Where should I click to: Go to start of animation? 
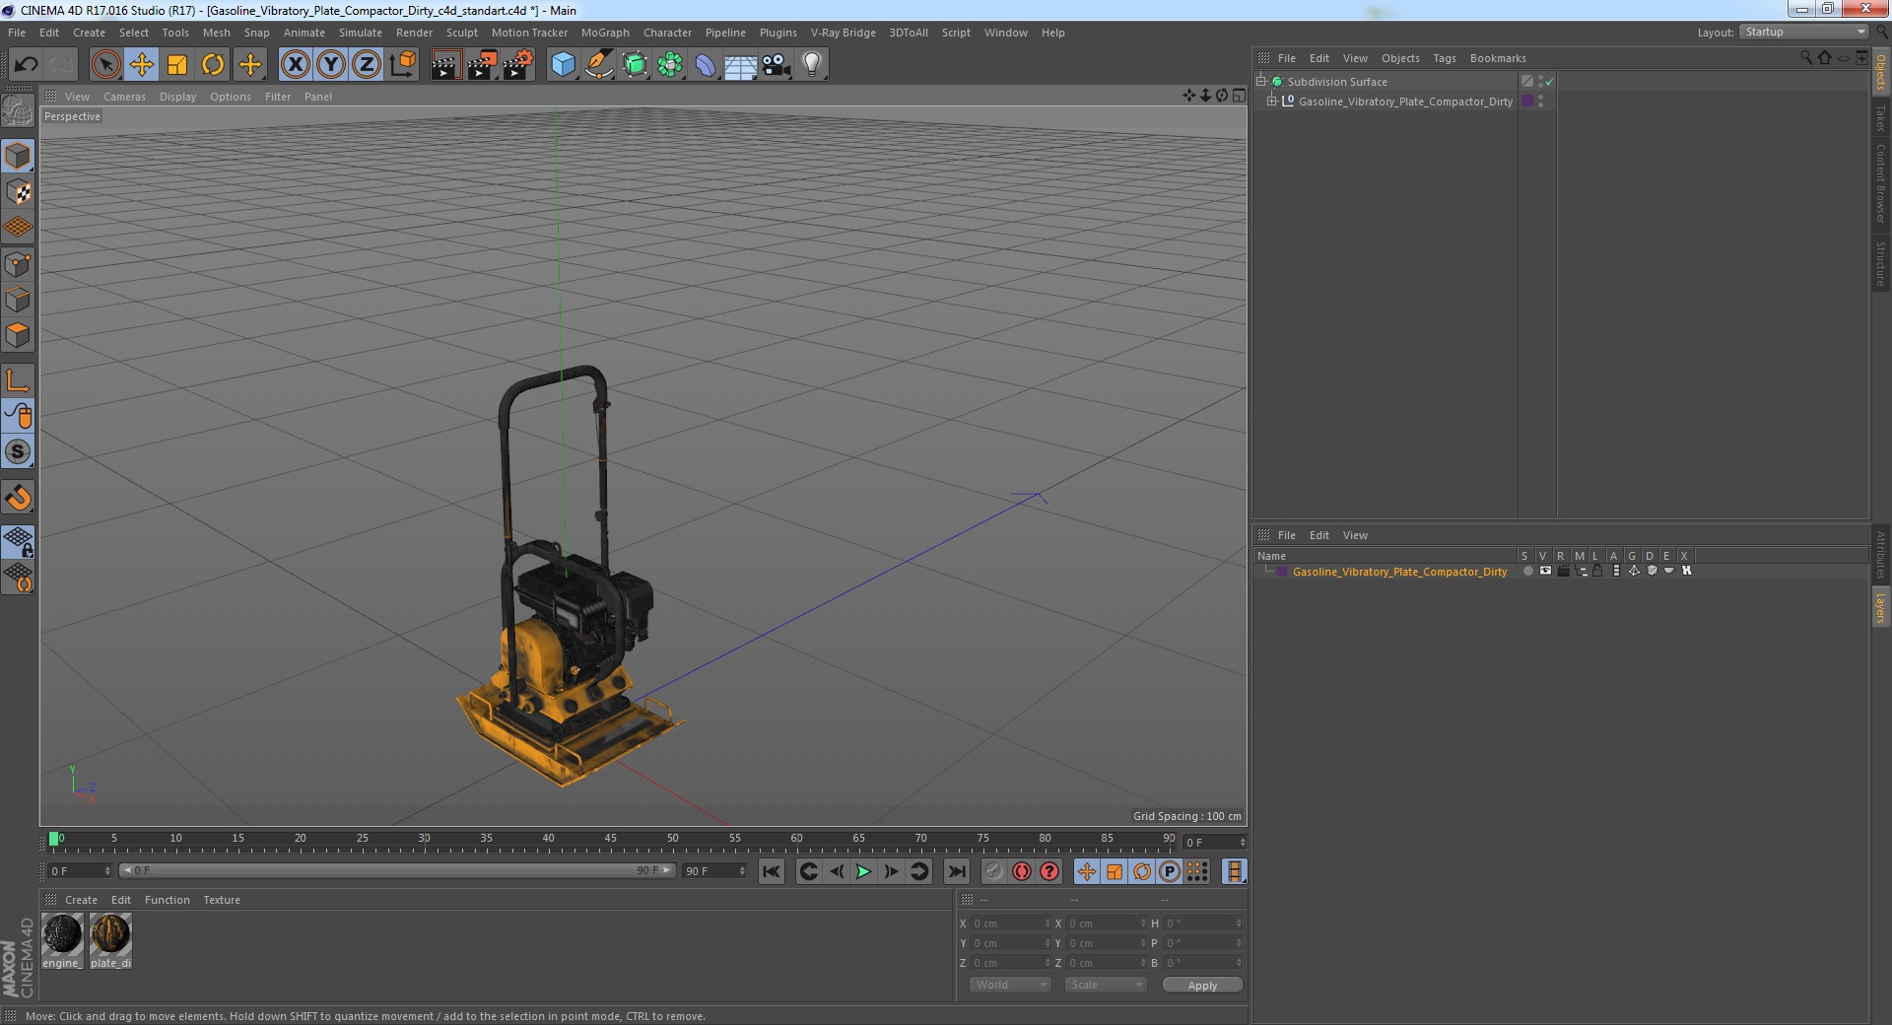[x=772, y=871]
